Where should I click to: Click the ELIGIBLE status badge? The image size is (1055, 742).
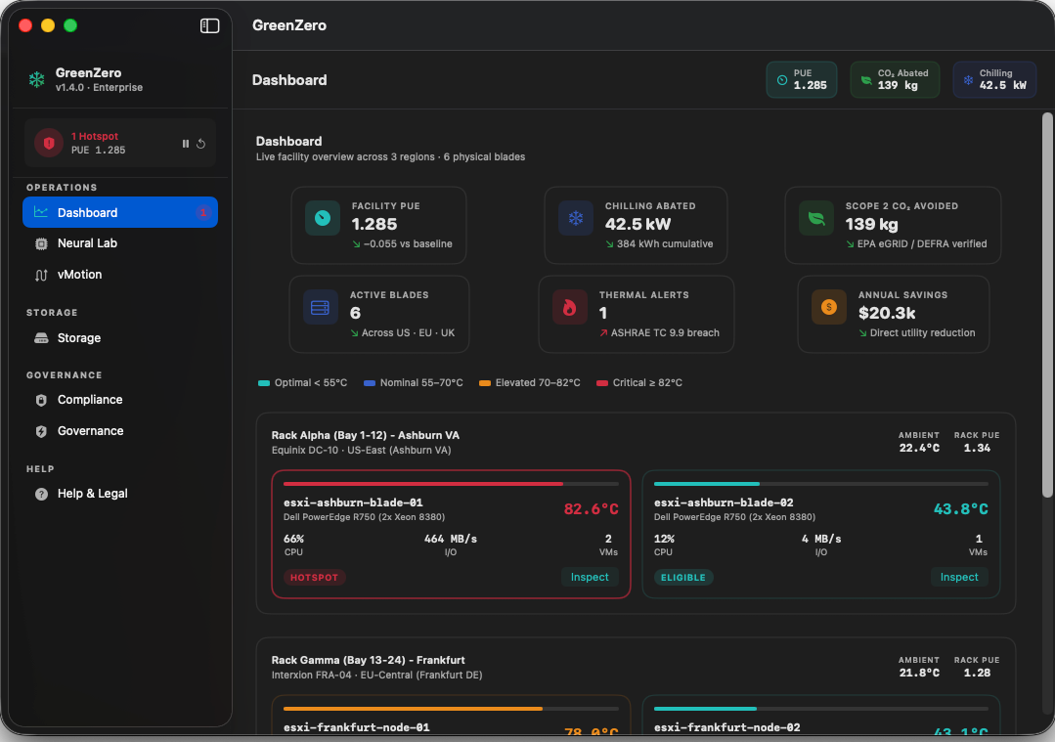click(x=682, y=577)
